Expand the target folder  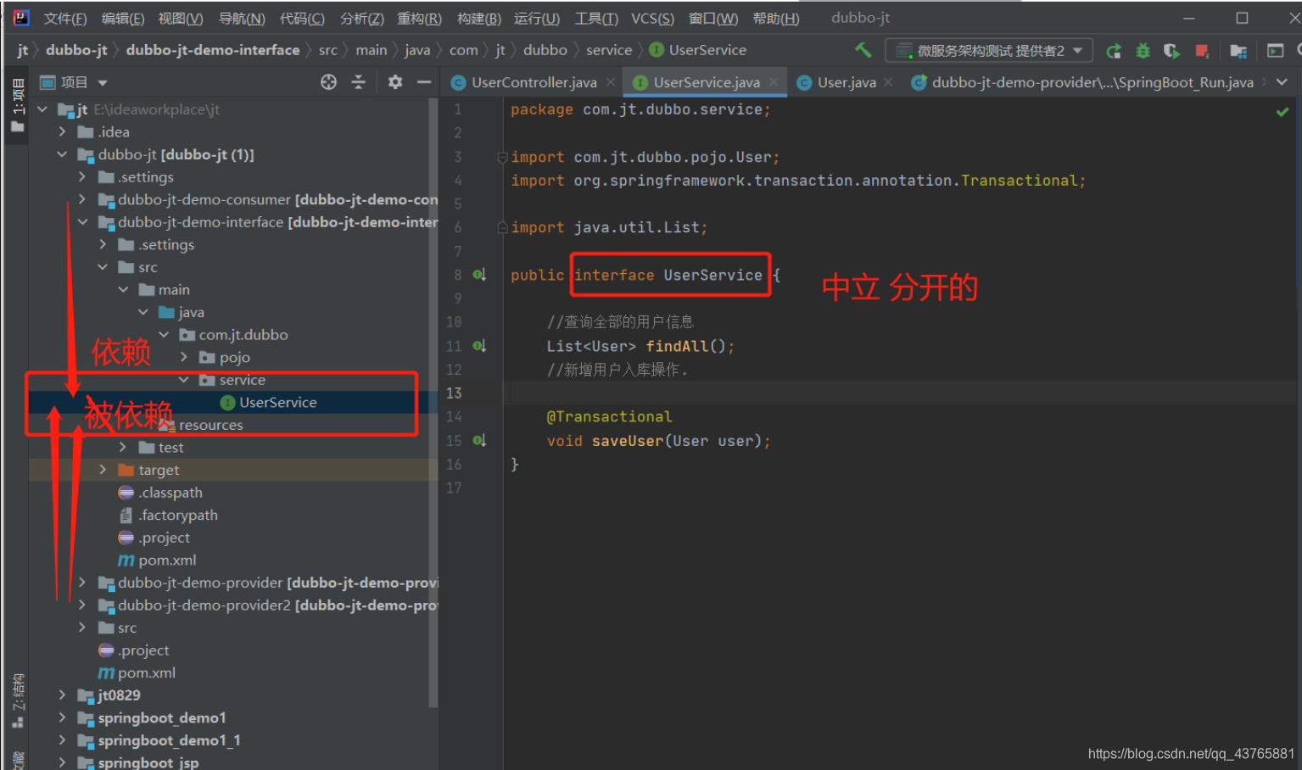click(x=103, y=470)
